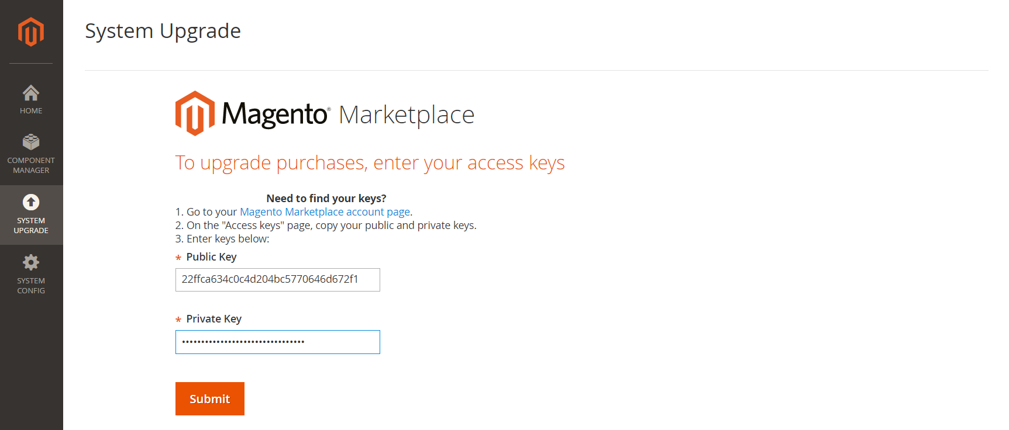Open the Magento Marketplace account page link

(325, 212)
